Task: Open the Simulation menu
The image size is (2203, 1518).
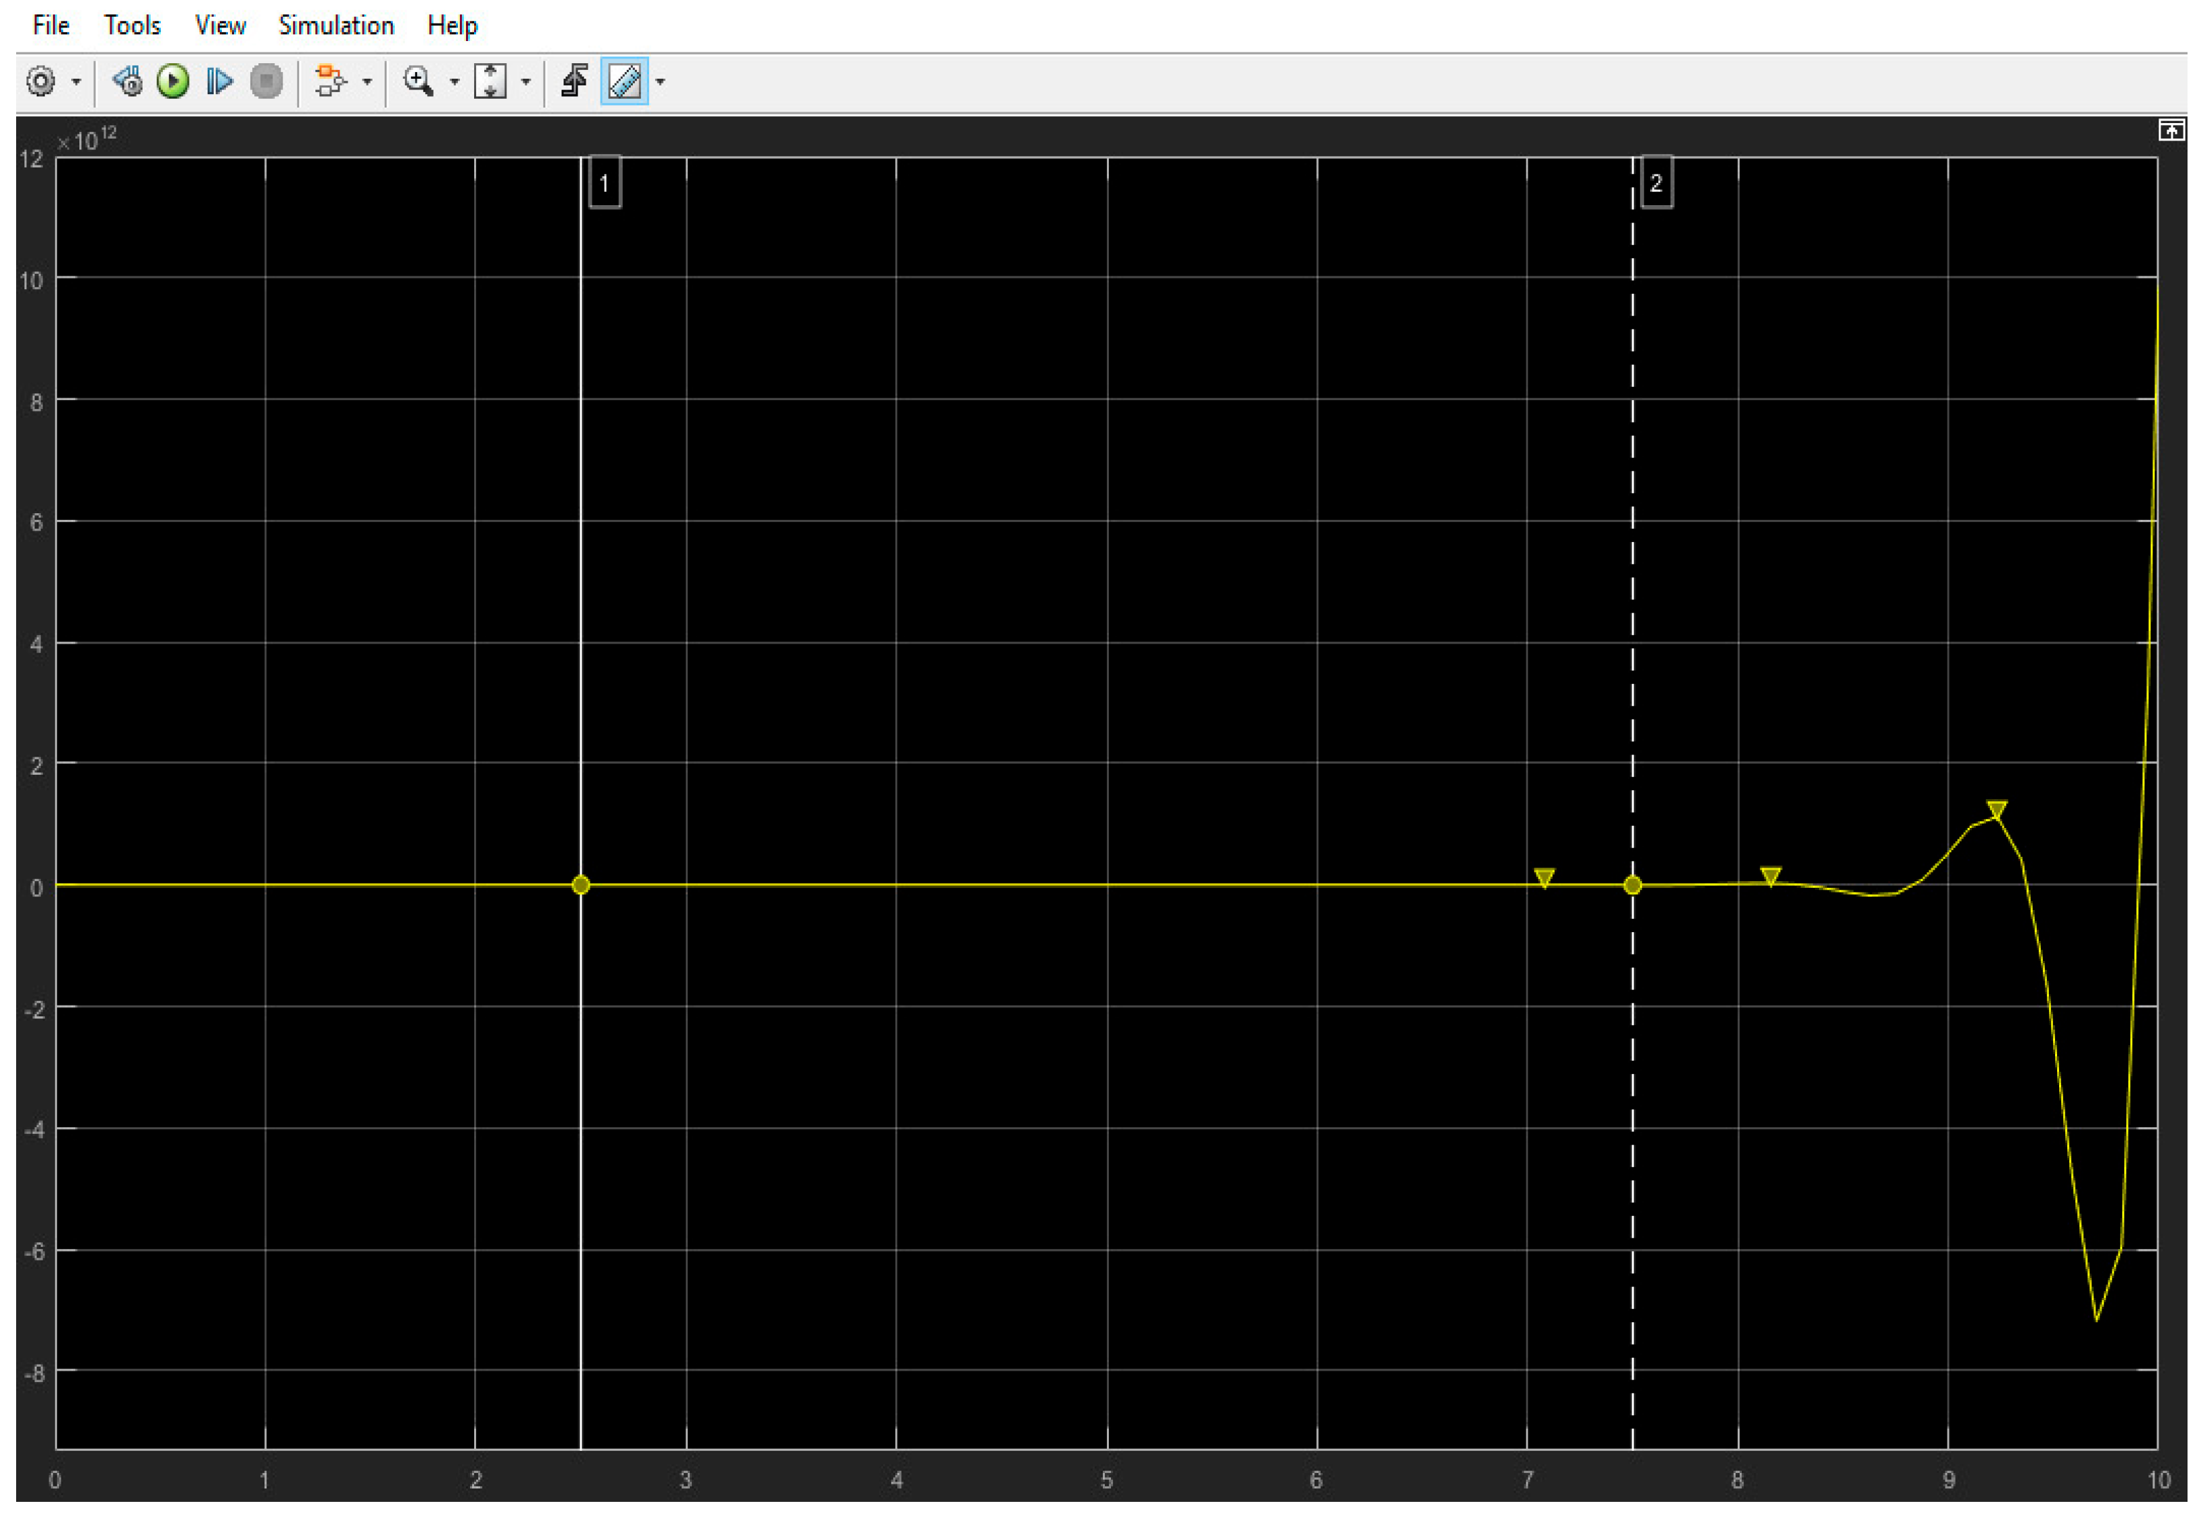Action: (336, 26)
